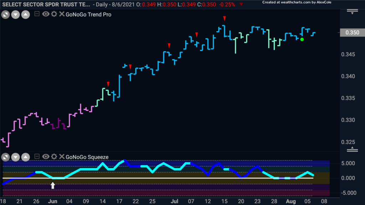Collapse GoNoGo Trend Pro legend box
The height and width of the screenshot is (205, 365).
(37, 14)
